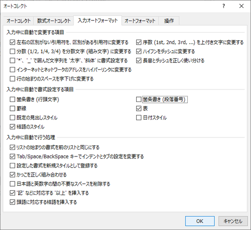This screenshot has height=230, width=251.
Task: Uncheck リストの始まりの書式を前のリストと同じにする
Action: pyautogui.click(x=13, y=148)
